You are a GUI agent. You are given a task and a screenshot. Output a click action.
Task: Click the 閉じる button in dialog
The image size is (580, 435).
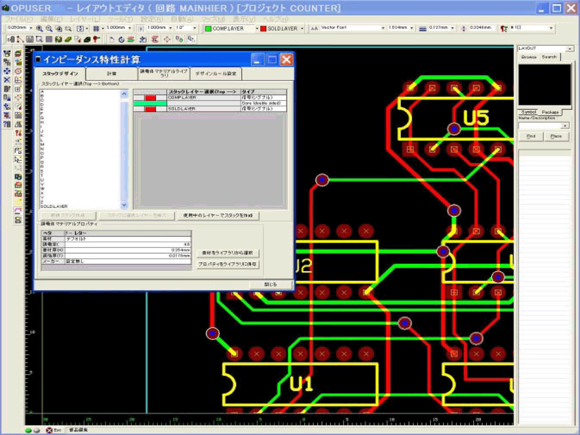point(270,284)
